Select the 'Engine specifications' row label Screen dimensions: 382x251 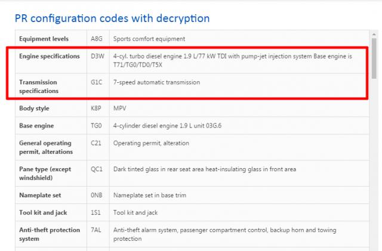point(50,56)
